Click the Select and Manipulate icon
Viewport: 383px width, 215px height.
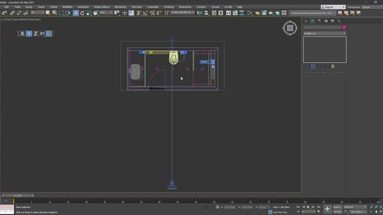tap(124, 13)
